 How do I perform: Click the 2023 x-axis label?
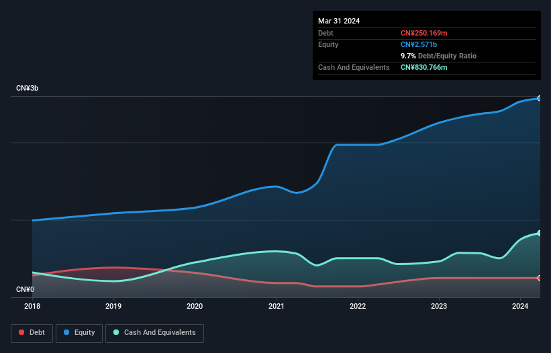click(439, 306)
